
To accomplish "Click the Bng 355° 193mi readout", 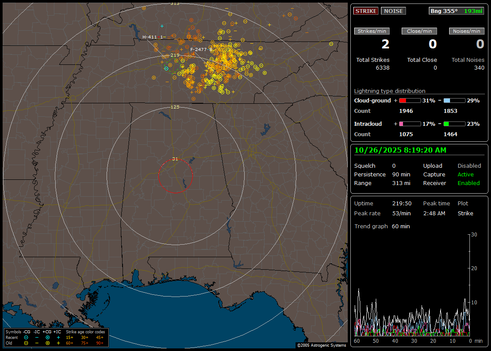I will [456, 11].
